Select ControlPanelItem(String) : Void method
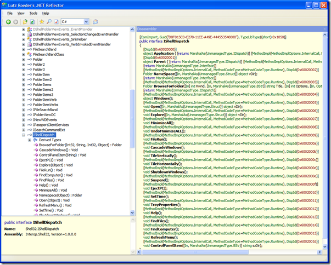The height and width of the screenshot is (265, 331). tap(63, 155)
